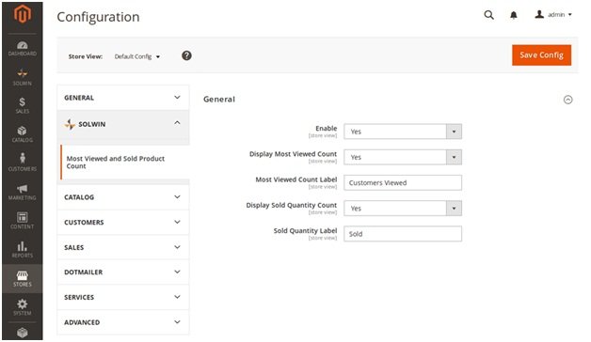
Task: Open the Store View Default Config dropdown
Action: [137, 56]
